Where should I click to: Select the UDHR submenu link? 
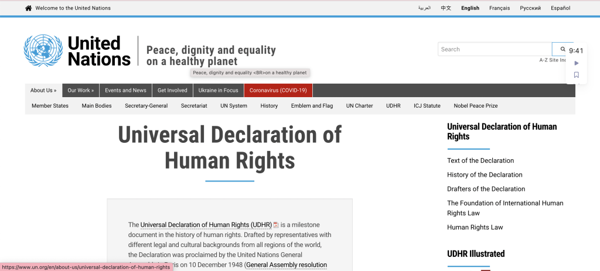pyautogui.click(x=393, y=106)
